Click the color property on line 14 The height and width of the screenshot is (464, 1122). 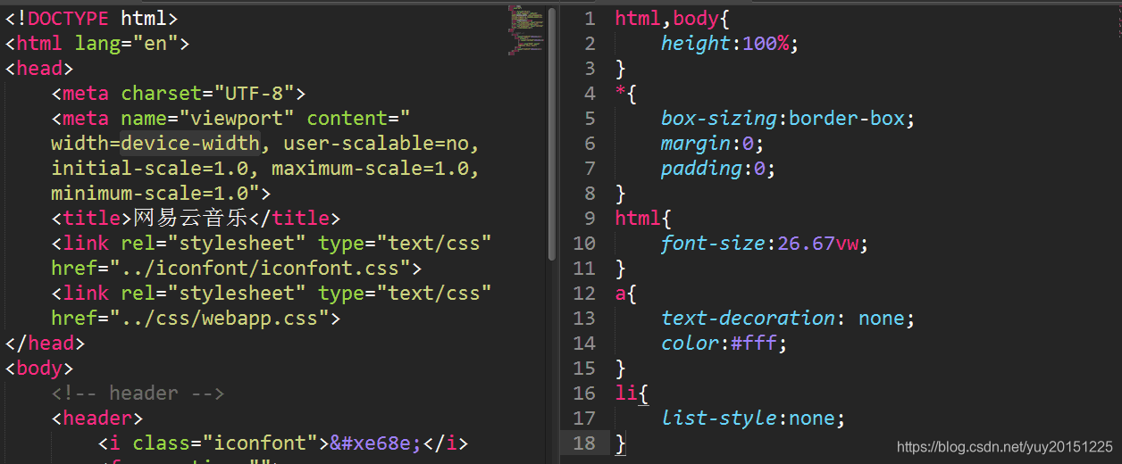pos(690,343)
